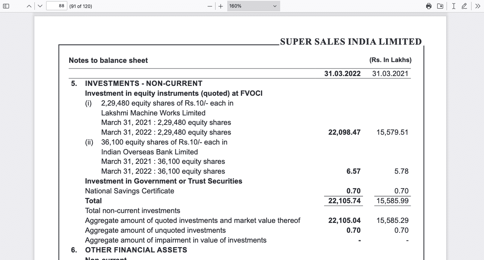Select the draw annotation tool
This screenshot has width=484, height=260.
pos(464,6)
